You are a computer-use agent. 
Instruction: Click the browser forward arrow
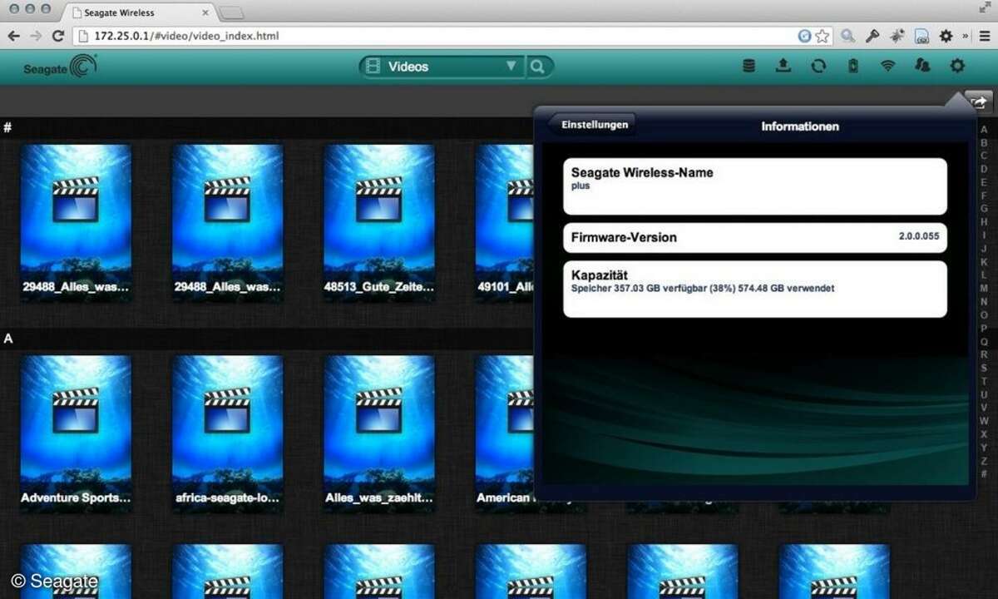36,36
